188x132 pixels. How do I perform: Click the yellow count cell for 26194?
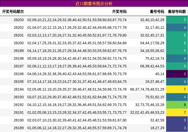177,89
